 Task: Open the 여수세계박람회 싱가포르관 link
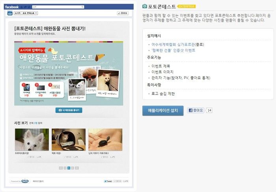[173, 44]
